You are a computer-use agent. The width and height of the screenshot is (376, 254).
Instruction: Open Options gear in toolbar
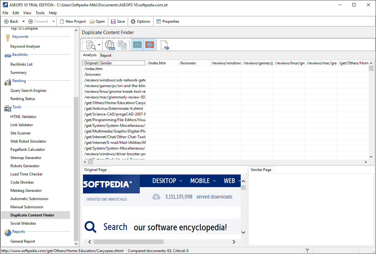coord(140,21)
